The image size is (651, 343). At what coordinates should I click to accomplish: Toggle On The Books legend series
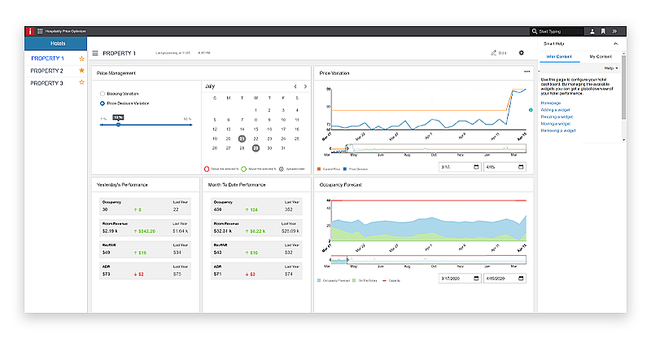[365, 280]
